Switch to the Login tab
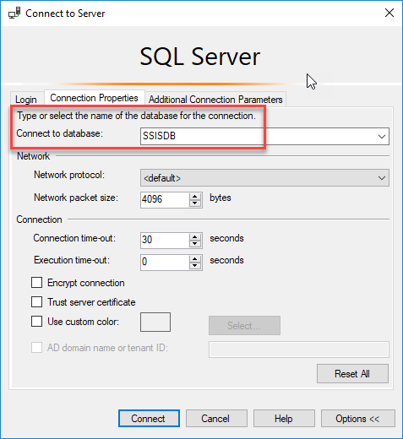The height and width of the screenshot is (439, 403). [x=26, y=100]
